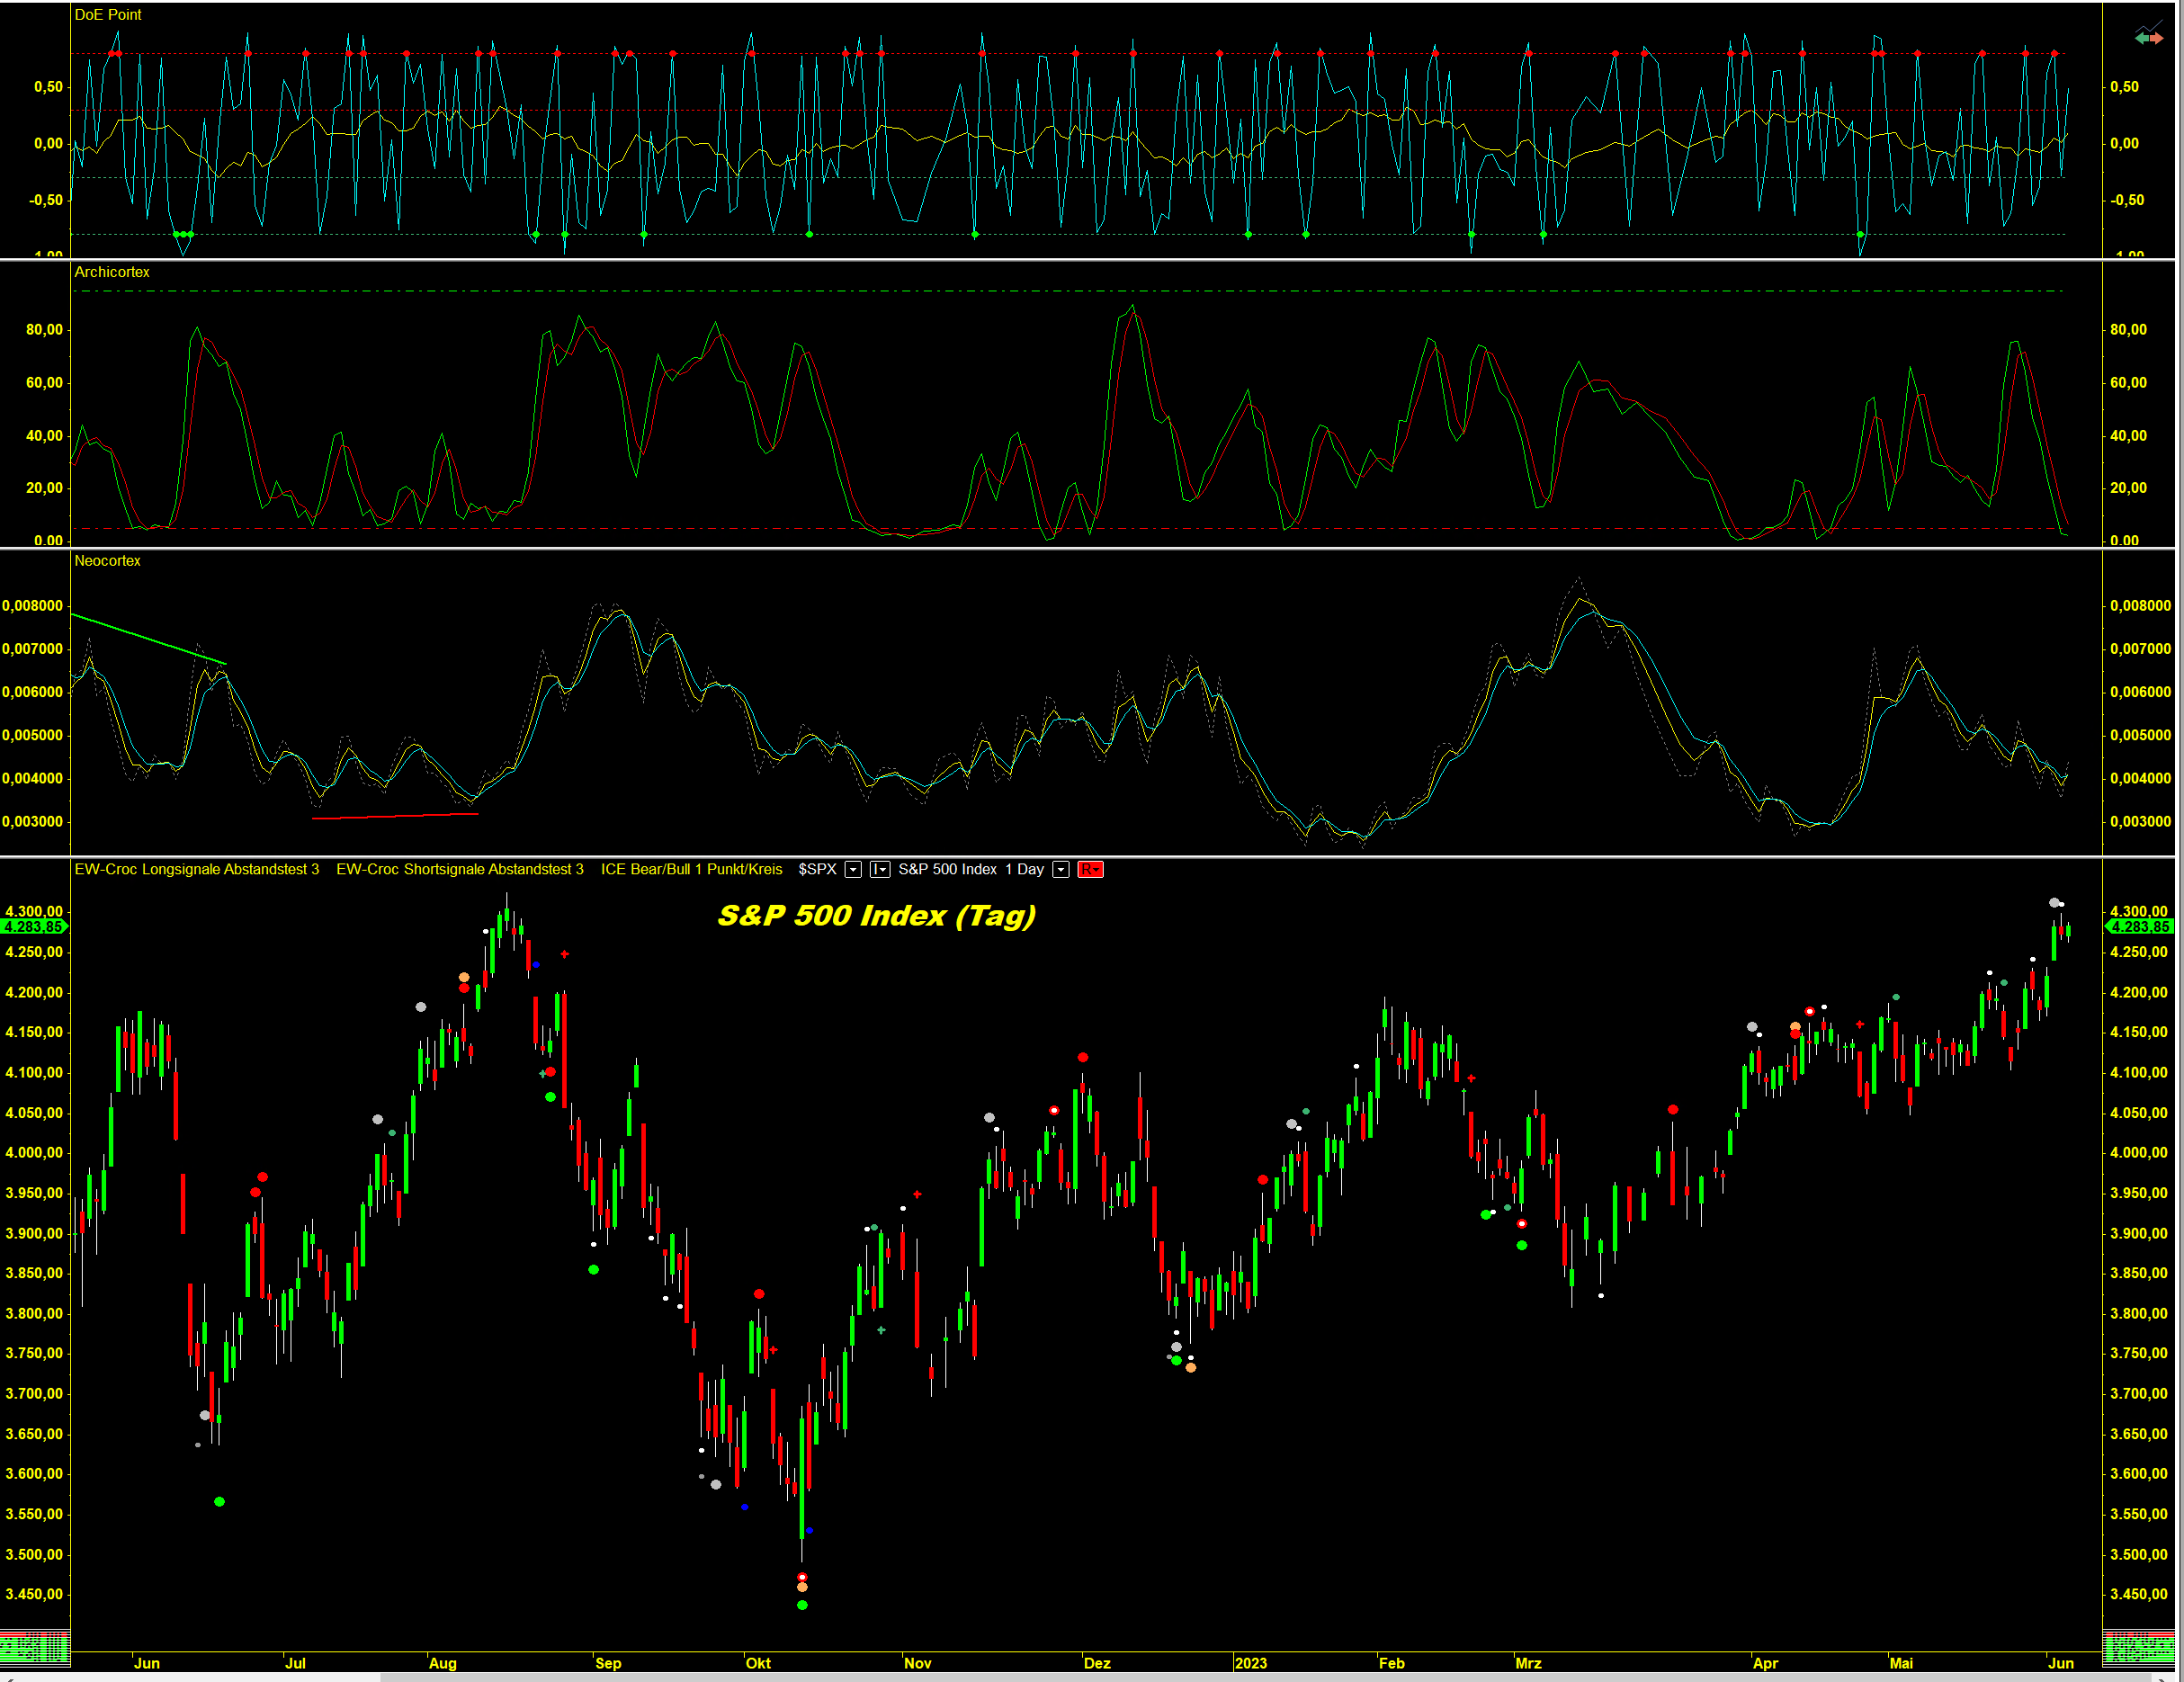
Task: Click the red R indicator button
Action: [x=1090, y=869]
